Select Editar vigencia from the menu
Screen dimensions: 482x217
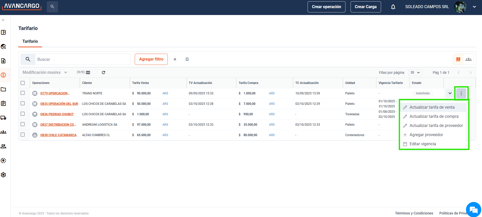[x=423, y=144]
